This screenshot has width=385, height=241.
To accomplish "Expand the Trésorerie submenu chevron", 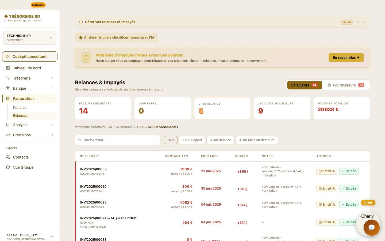I will [53, 78].
